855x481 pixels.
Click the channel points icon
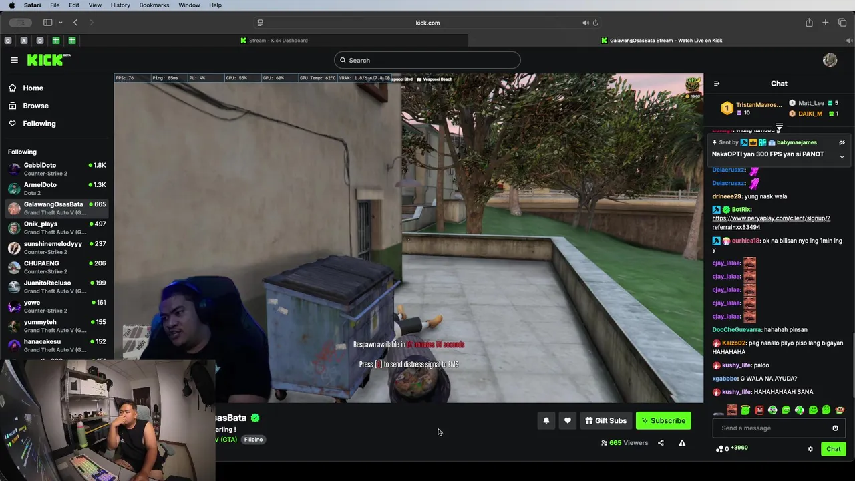tap(719, 449)
